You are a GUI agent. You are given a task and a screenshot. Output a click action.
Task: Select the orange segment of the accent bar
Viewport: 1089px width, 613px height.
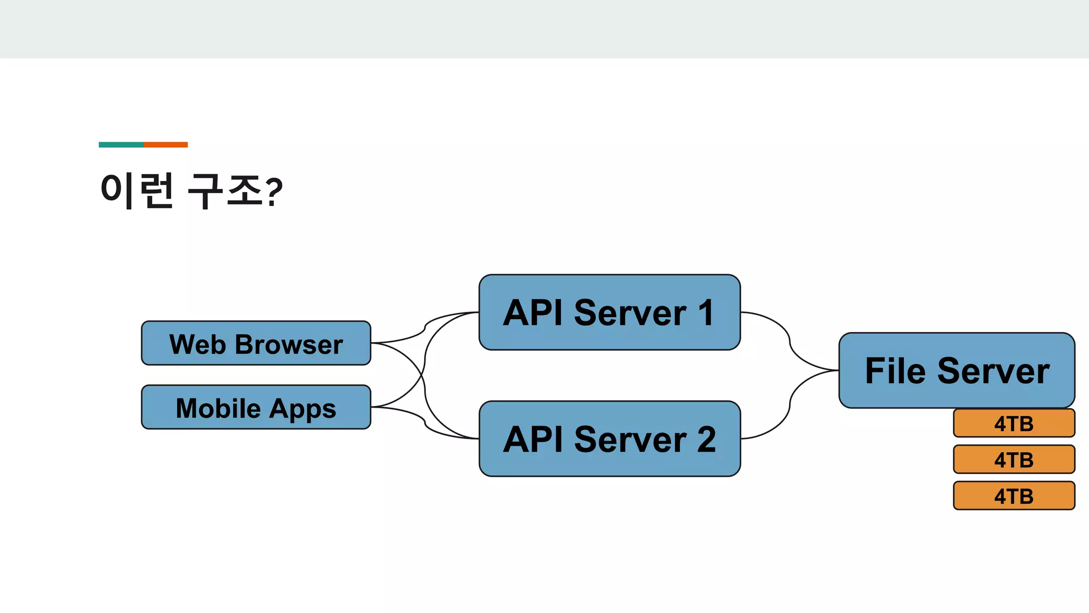pyautogui.click(x=165, y=145)
